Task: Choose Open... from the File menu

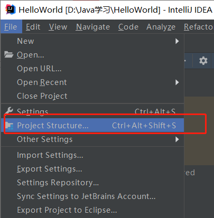Action: click(x=92, y=55)
